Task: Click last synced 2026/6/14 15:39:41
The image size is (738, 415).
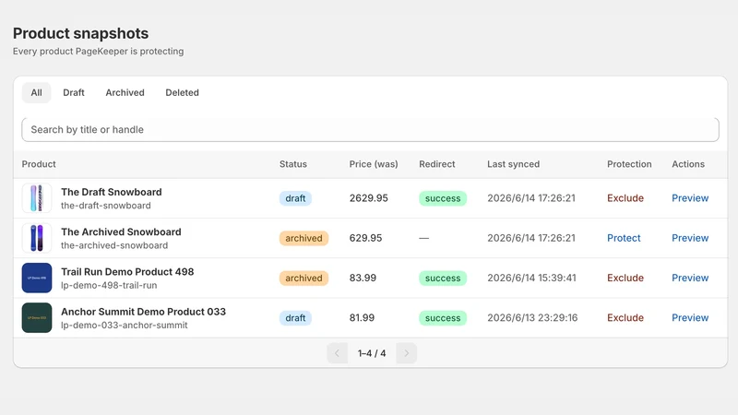Action: point(531,278)
